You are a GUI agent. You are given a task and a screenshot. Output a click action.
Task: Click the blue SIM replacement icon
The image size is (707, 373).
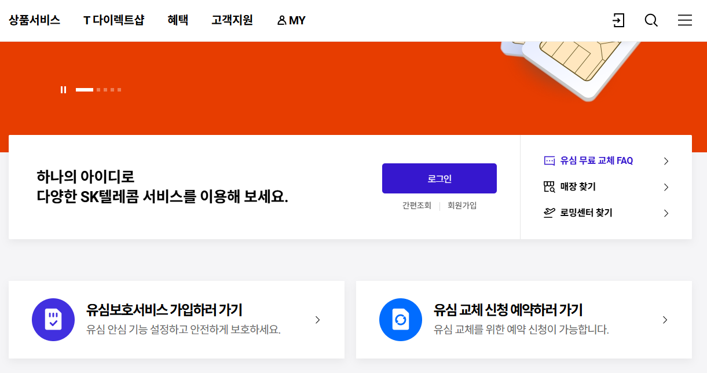pyautogui.click(x=401, y=320)
